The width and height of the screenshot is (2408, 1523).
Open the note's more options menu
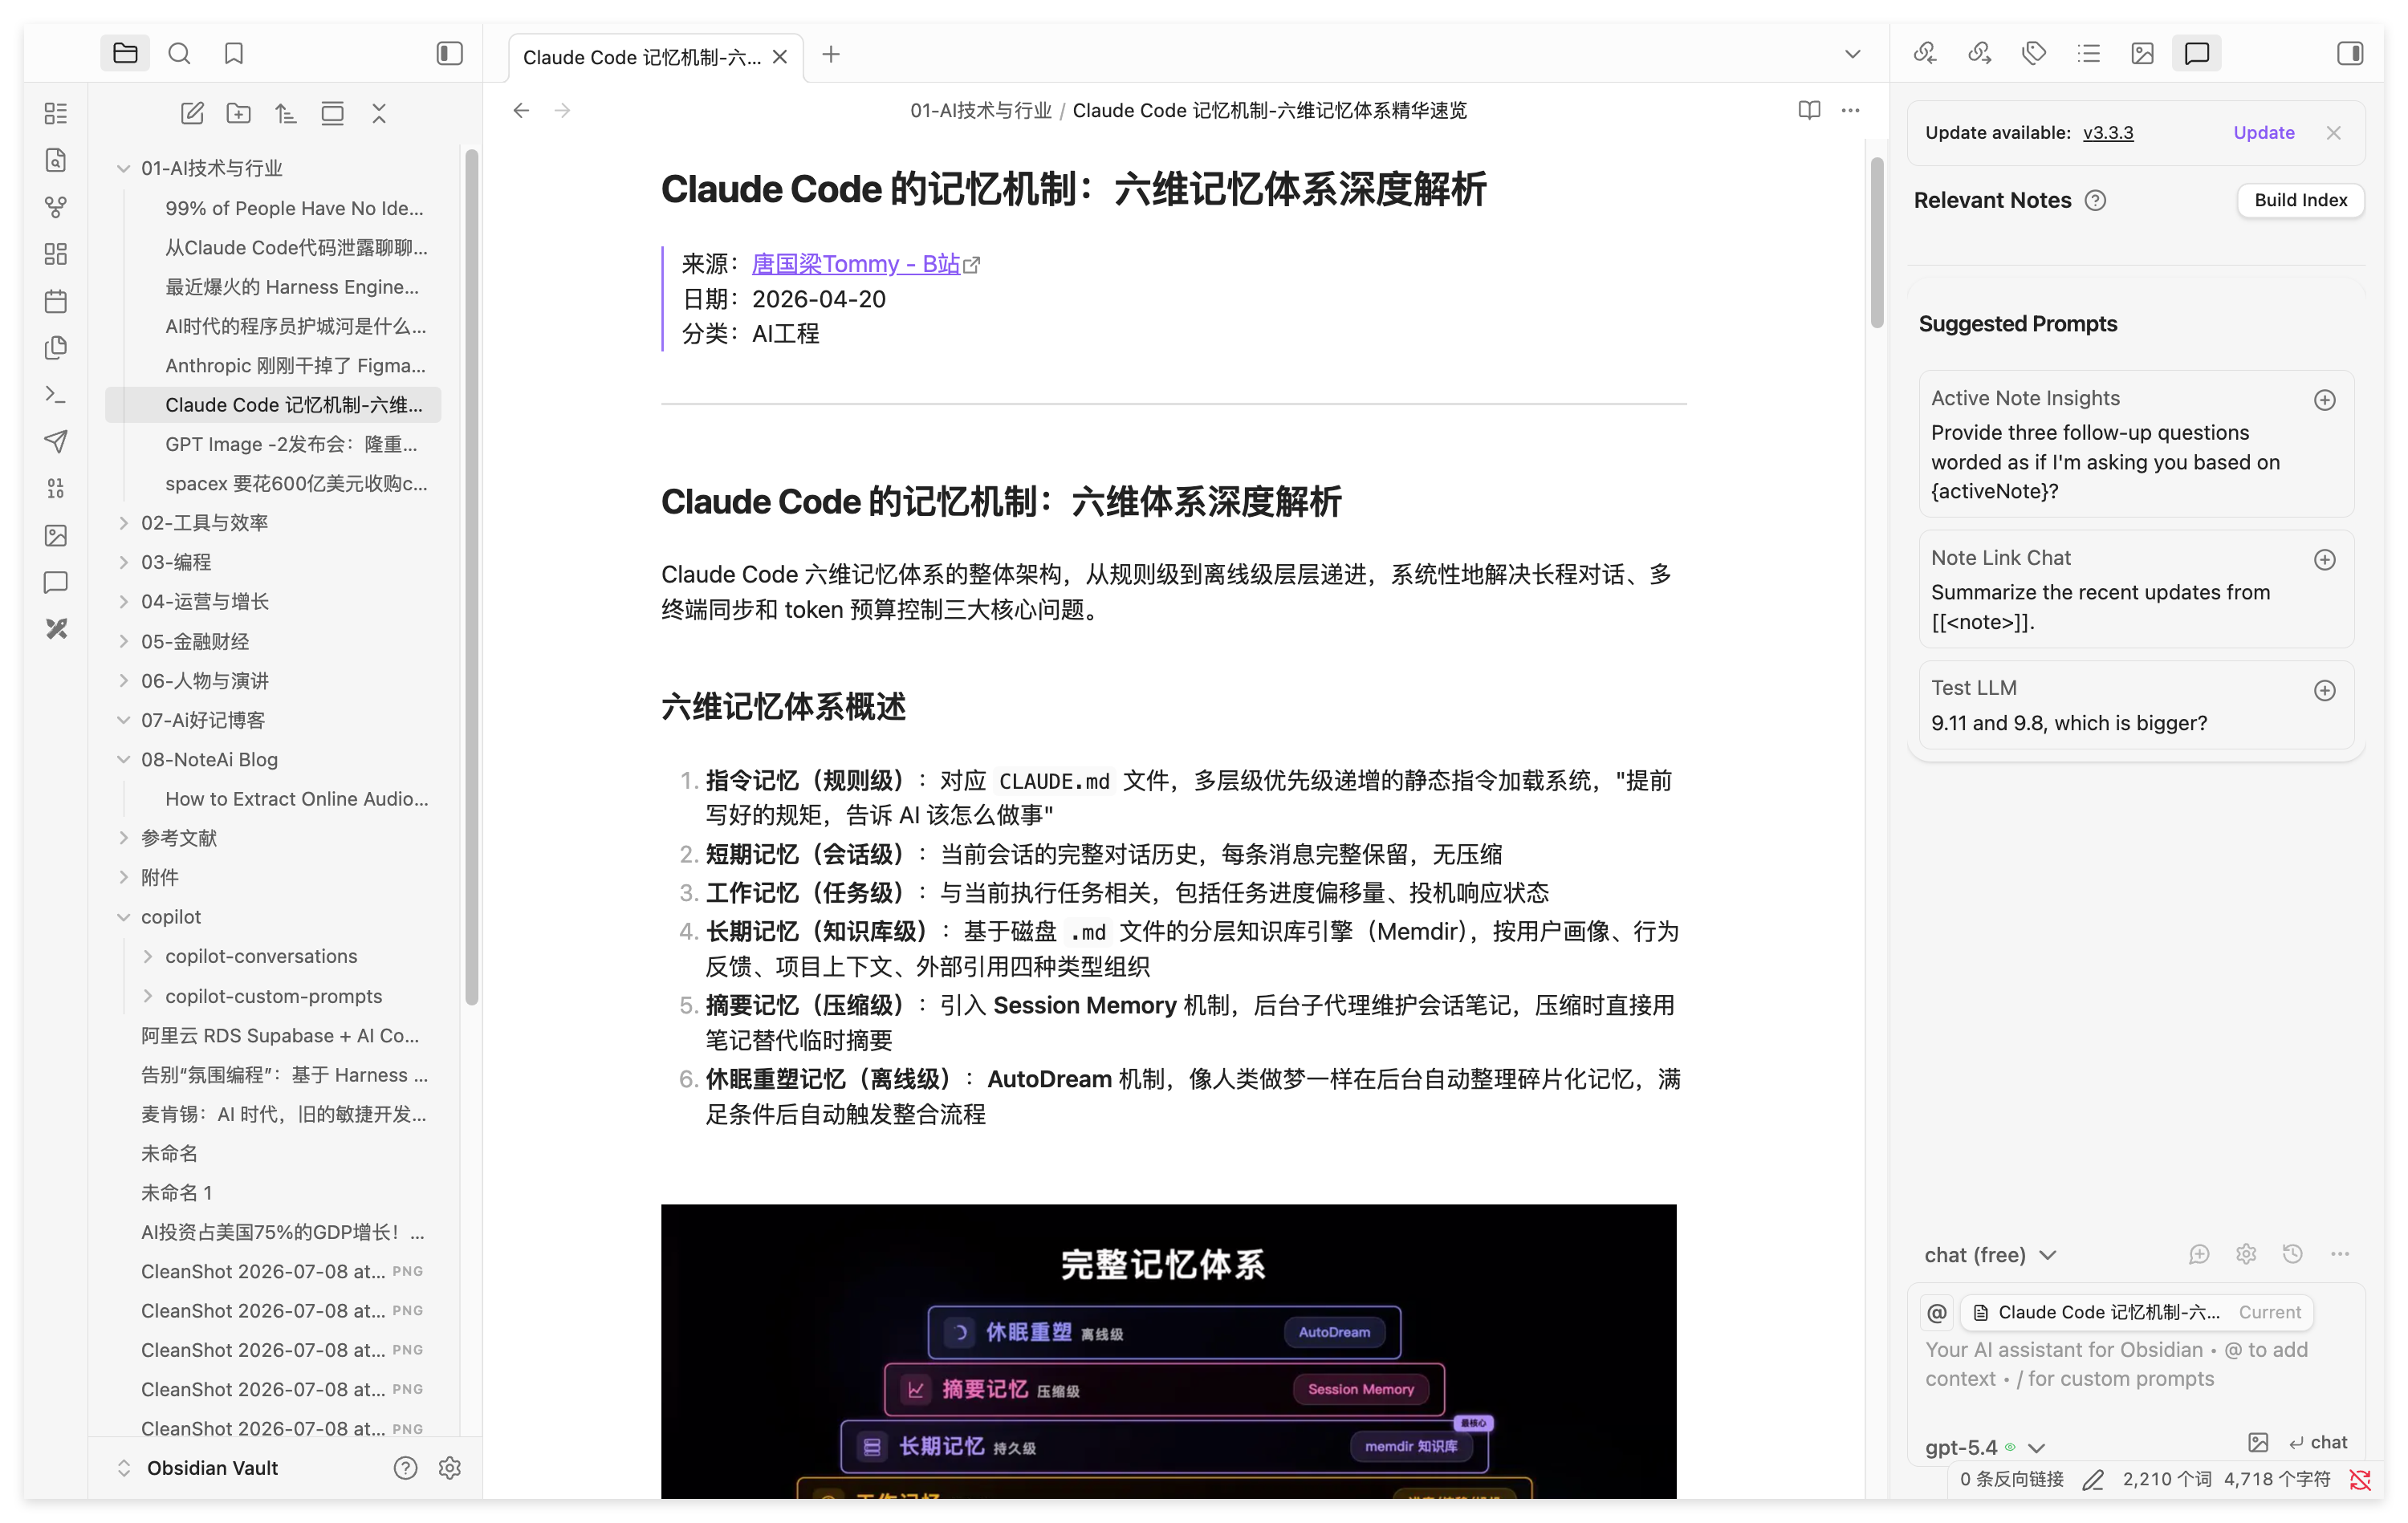tap(1851, 110)
